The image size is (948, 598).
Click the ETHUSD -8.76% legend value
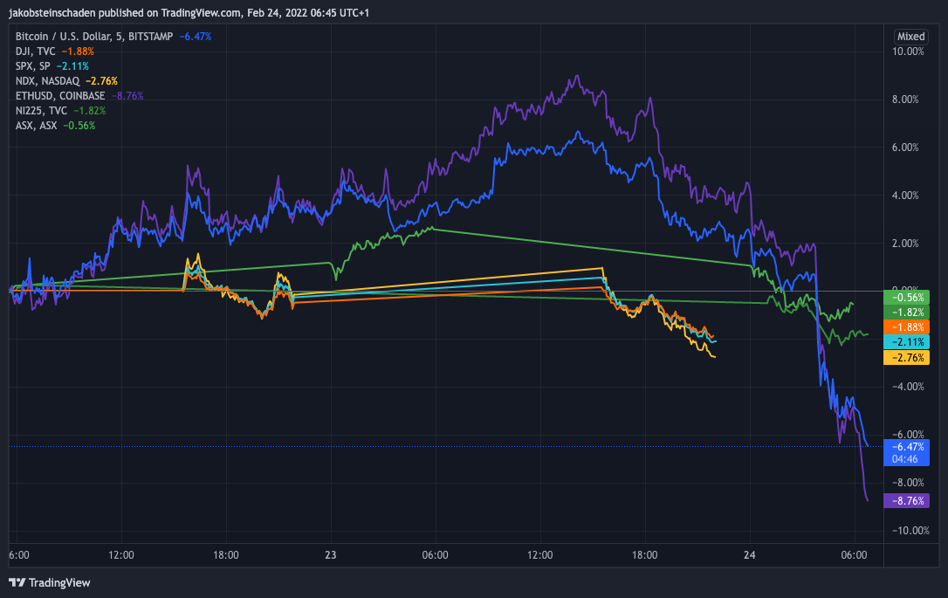pos(127,95)
